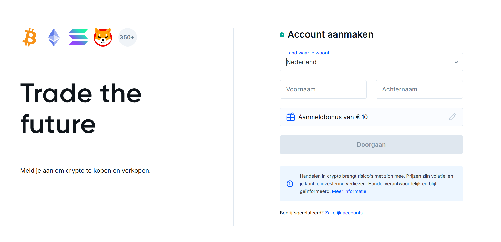Follow the Zakelijk accounts link
Screen dimensions: 501x242
click(x=344, y=213)
